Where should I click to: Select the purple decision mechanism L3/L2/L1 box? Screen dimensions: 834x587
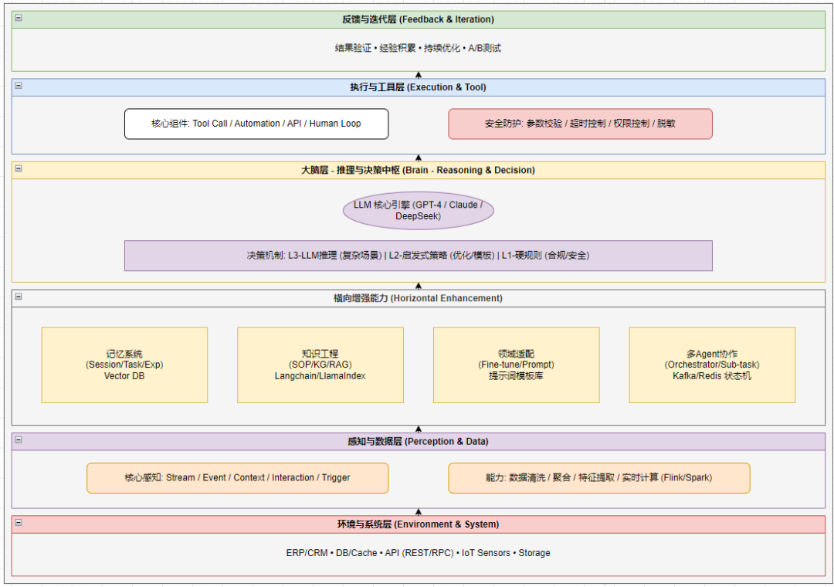[418, 256]
